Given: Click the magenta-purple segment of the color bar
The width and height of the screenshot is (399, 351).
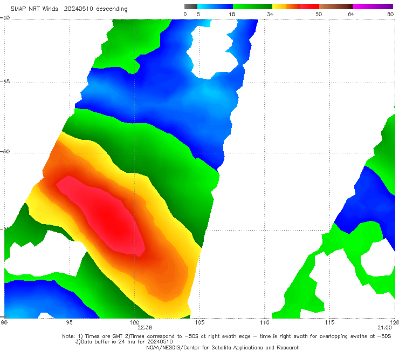Looking at the screenshot, I should (x=373, y=6).
